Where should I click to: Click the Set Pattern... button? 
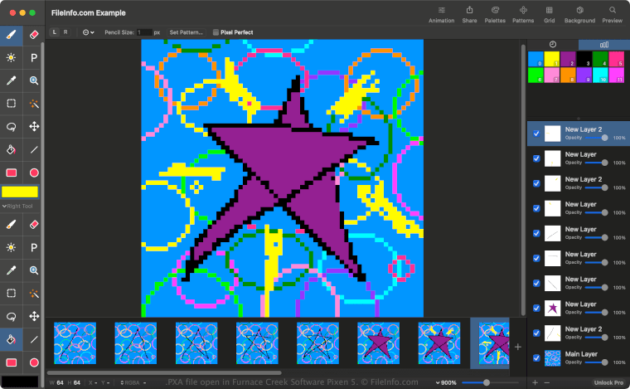[186, 32]
